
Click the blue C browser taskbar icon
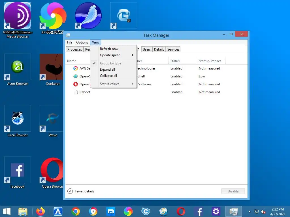pos(146,211)
